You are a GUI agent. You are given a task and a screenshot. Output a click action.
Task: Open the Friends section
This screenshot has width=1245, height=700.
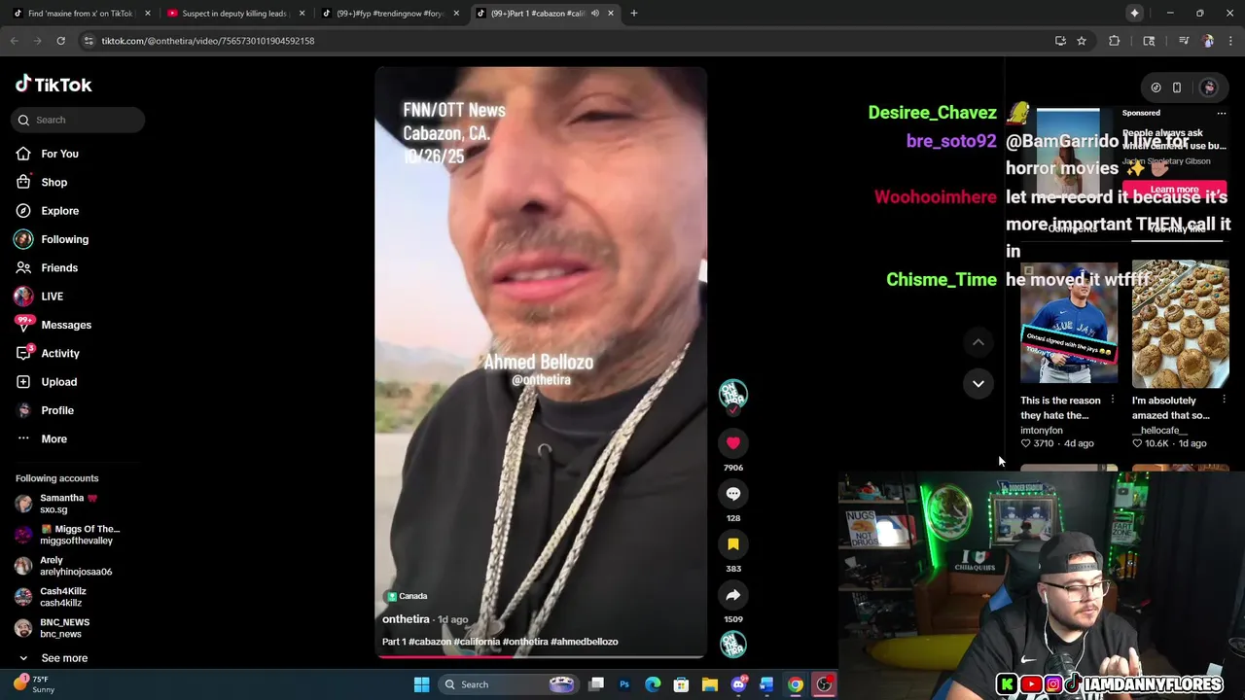[47, 267]
